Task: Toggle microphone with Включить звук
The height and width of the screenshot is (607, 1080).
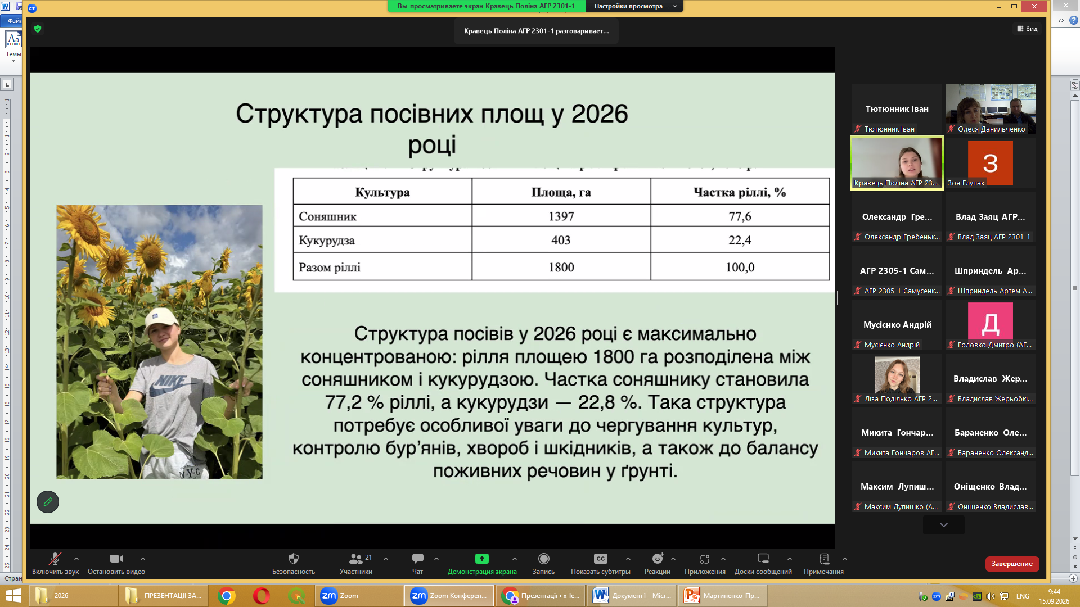Action: (x=55, y=563)
